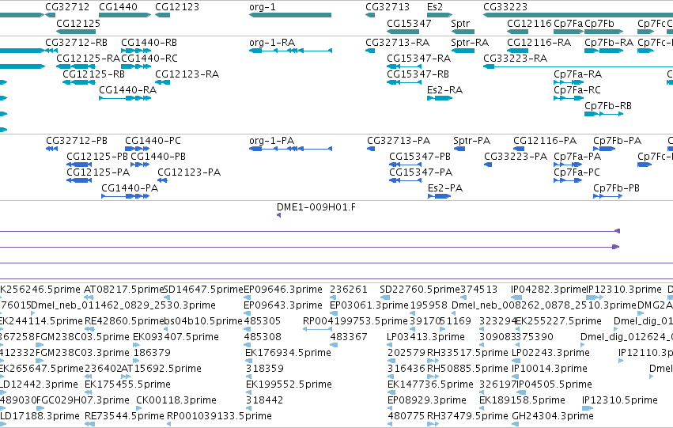Click EST RH33517.5prime
This screenshot has width=673, height=428.
(467, 354)
